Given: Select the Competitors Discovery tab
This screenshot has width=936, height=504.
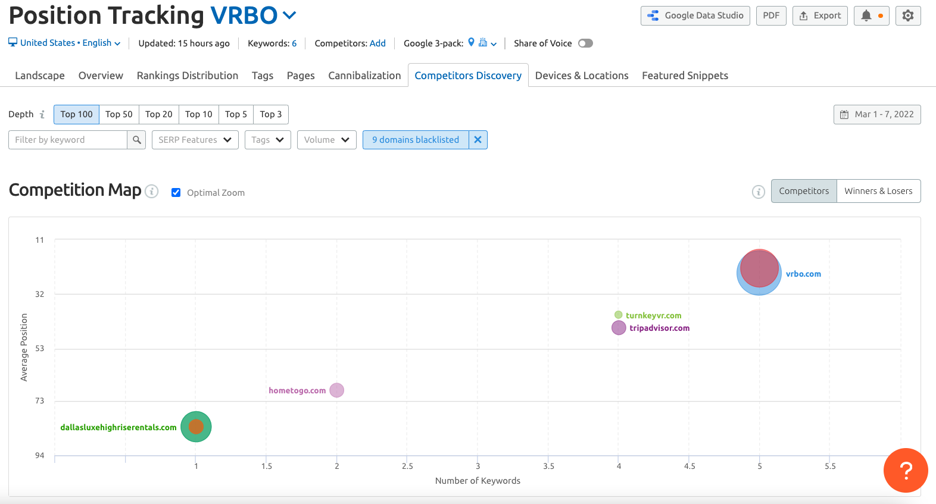Looking at the screenshot, I should (468, 76).
